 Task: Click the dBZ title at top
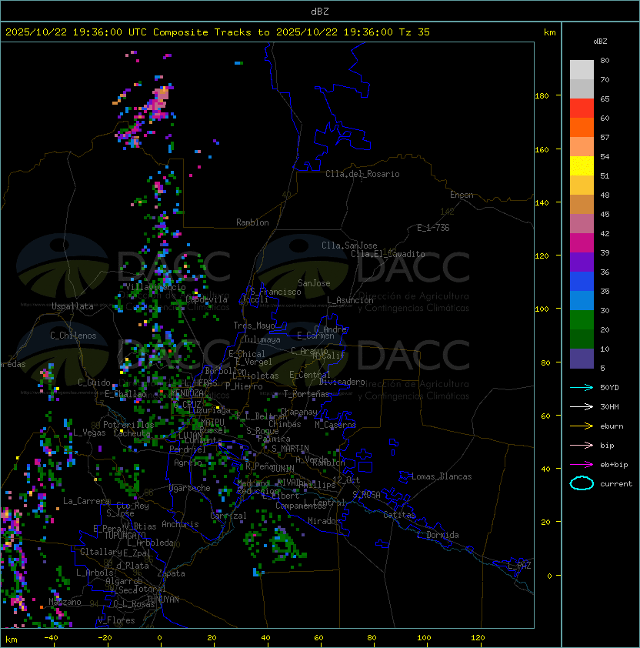click(x=320, y=11)
